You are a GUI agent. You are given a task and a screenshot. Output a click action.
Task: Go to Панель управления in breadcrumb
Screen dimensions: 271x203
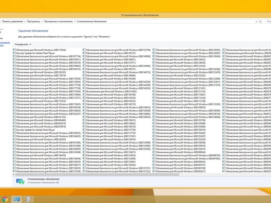[x=13, y=21]
